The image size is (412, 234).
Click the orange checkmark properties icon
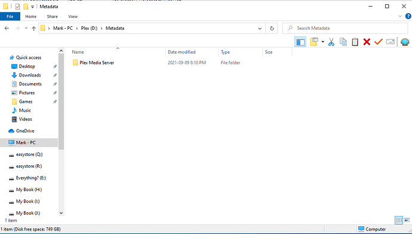(x=379, y=42)
